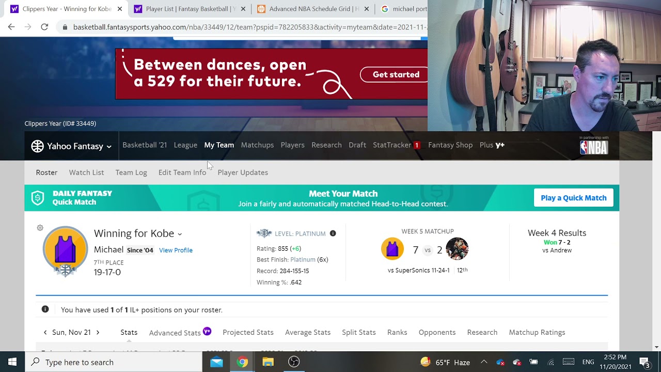This screenshot has width=661, height=372.
Task: Click info icon next to IL+ positions message
Action: (x=45, y=309)
